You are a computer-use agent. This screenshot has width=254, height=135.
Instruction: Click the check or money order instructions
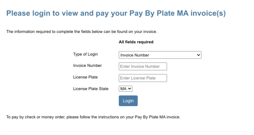[x=93, y=117]
